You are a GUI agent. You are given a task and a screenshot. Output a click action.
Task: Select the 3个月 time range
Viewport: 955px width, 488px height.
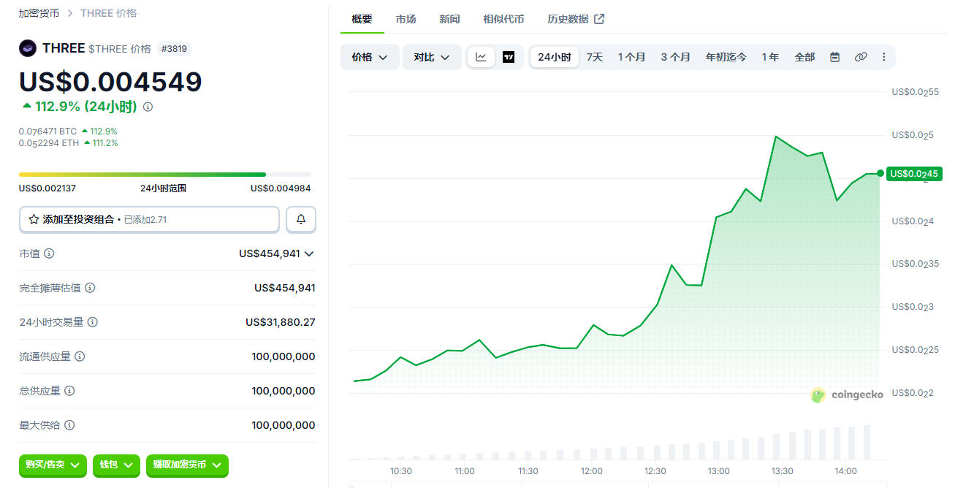point(676,57)
